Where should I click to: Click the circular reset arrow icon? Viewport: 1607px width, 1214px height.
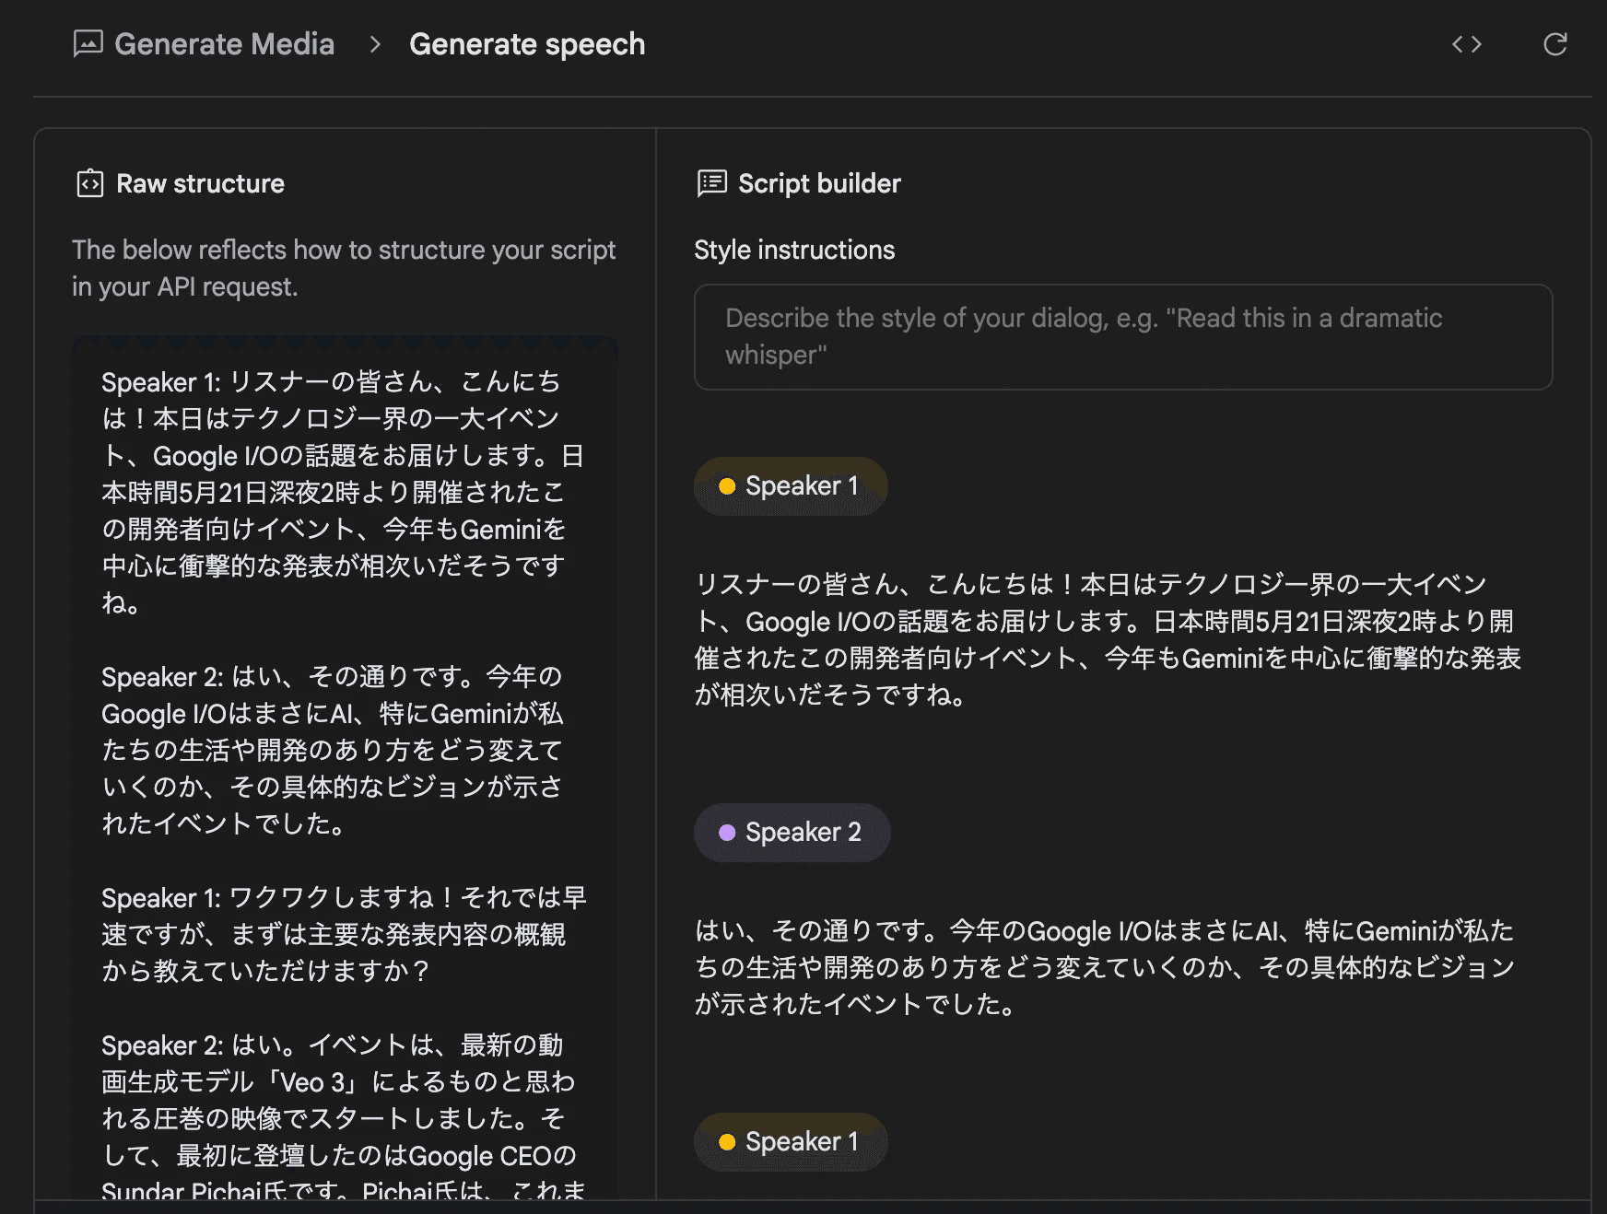pos(1554,44)
